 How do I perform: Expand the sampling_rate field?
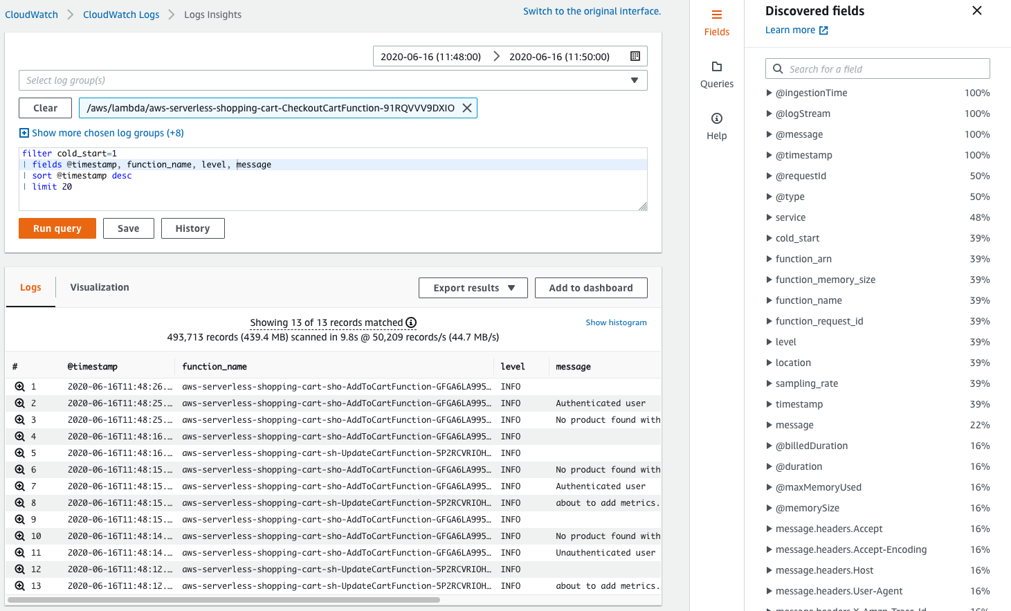pos(769,383)
